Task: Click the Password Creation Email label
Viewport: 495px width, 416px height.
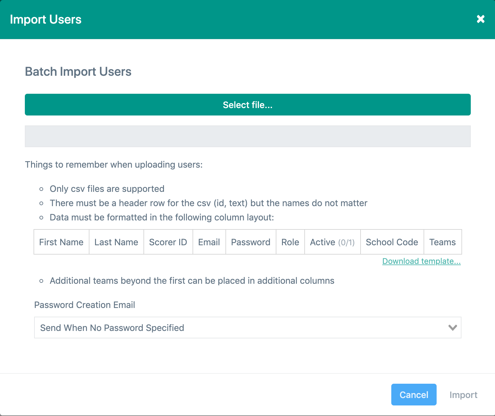Action: coord(84,305)
